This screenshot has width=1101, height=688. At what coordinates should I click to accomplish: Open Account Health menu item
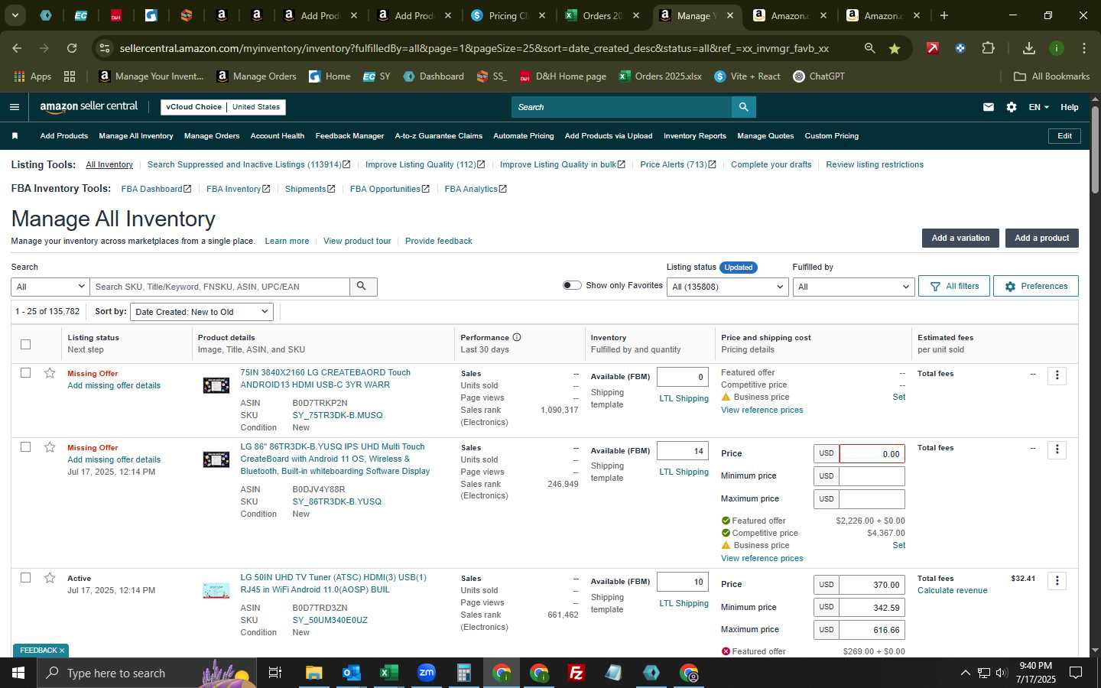pos(278,136)
